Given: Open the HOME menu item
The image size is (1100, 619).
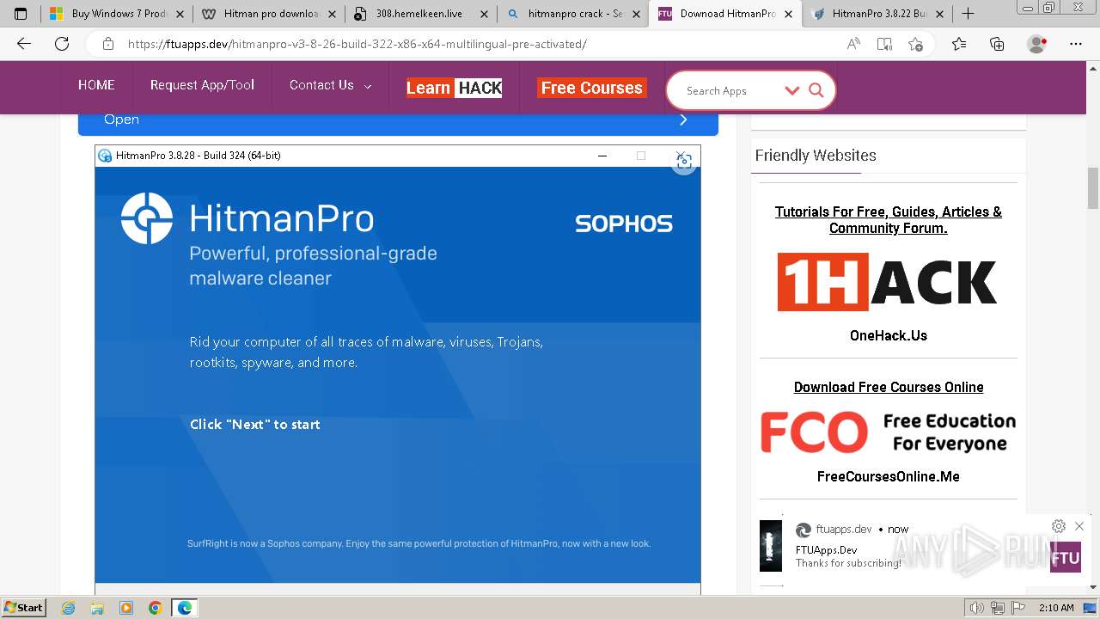Looking at the screenshot, I should [96, 85].
